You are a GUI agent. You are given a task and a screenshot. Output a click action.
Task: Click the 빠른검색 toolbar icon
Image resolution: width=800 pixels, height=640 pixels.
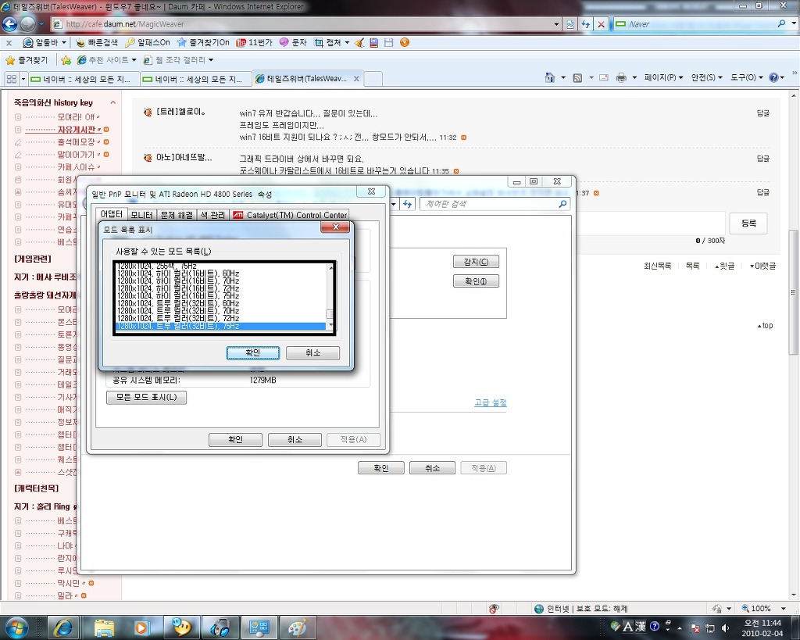[x=80, y=42]
